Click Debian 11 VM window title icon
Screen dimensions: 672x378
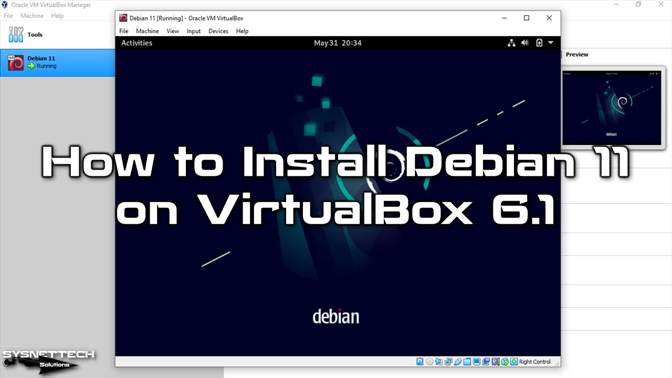[x=123, y=18]
